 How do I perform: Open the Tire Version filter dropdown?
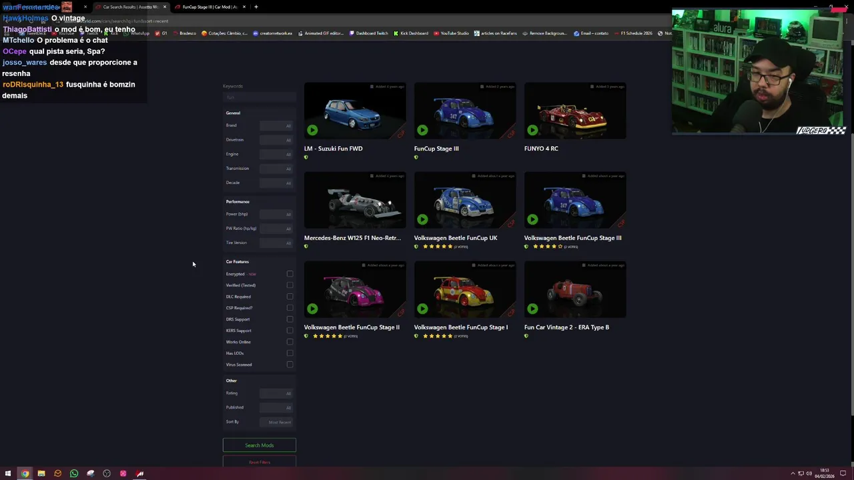276,243
